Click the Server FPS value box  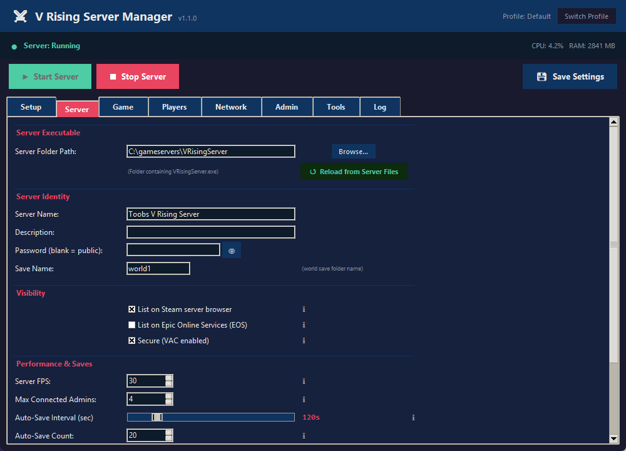[146, 381]
